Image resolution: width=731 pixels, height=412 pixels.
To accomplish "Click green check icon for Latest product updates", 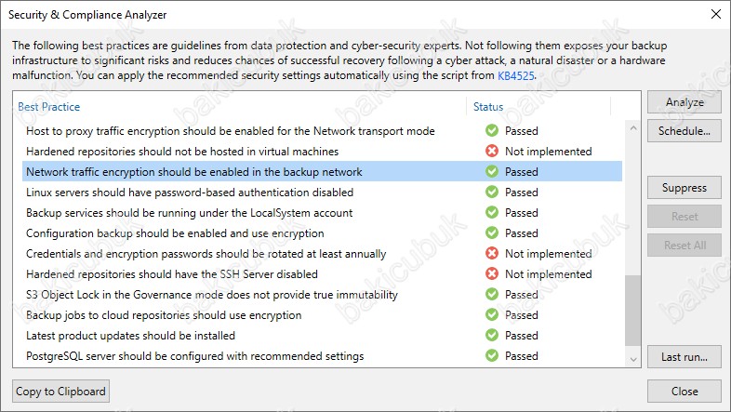I will click(492, 335).
